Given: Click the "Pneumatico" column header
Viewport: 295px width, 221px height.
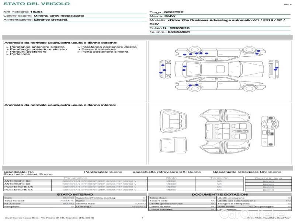Looking at the screenshot, I should [x=75, y=178].
